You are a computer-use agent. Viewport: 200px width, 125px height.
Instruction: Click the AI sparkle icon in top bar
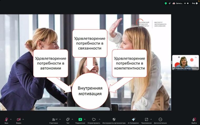click(170, 3)
